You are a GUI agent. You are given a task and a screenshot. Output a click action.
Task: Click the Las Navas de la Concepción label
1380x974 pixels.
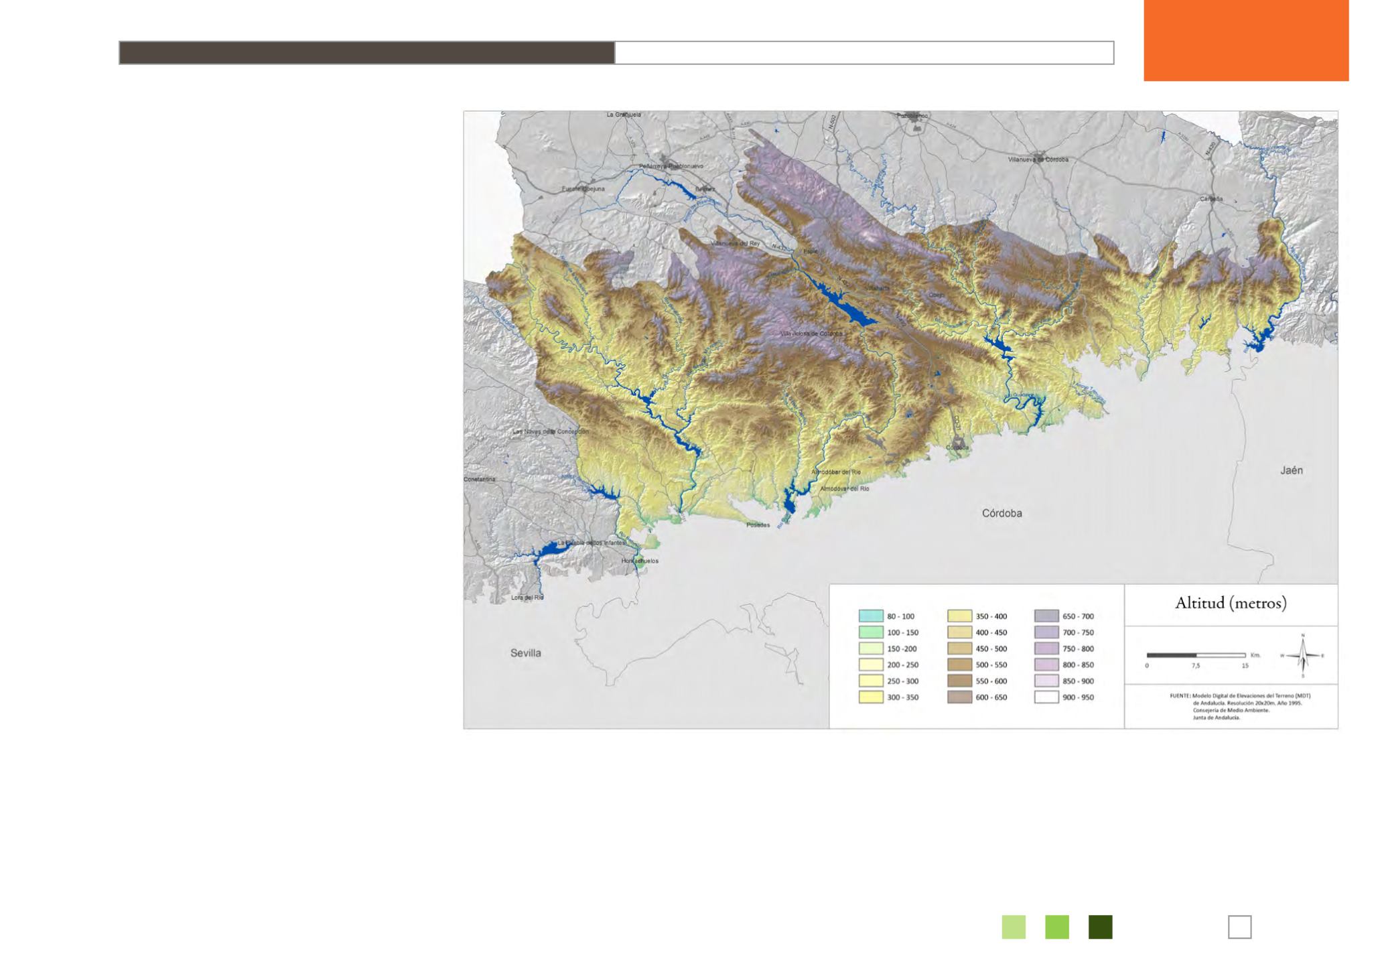551,431
